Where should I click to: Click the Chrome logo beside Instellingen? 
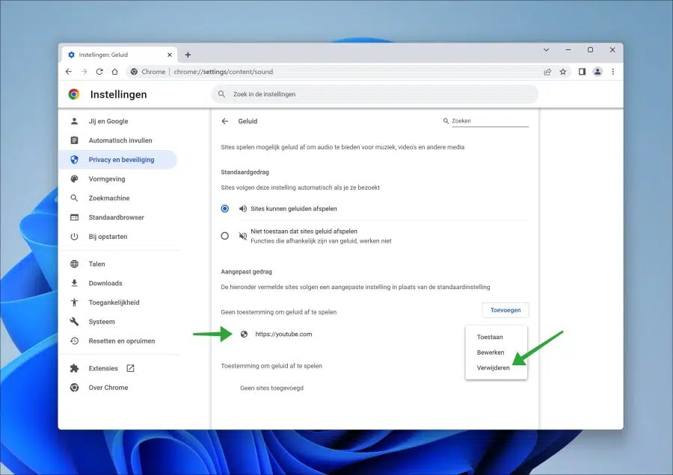[x=74, y=94]
